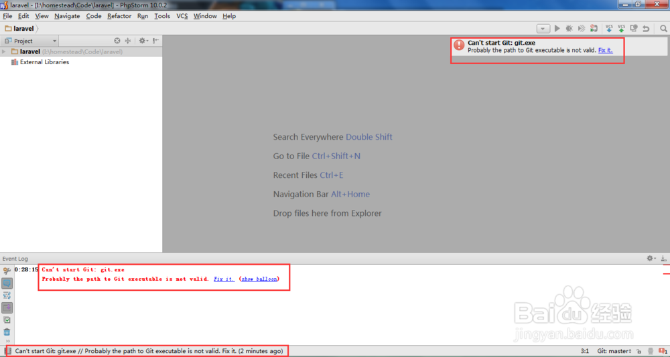Open the Edit menu
670x357 pixels.
pos(23,16)
